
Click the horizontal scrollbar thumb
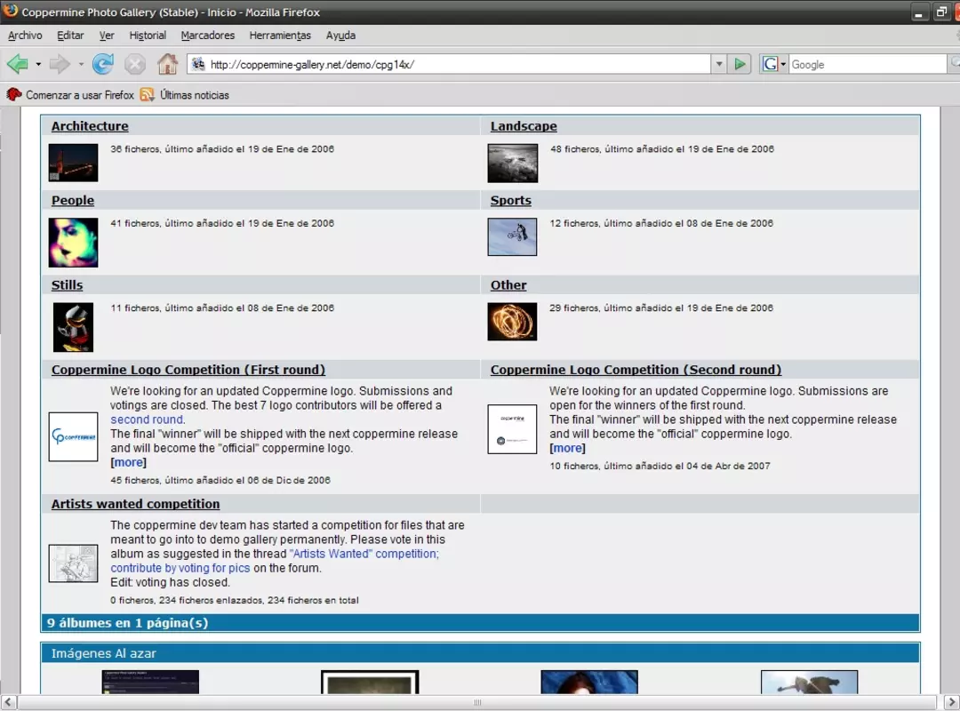coord(476,702)
